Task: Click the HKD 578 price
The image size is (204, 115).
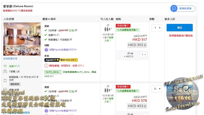Action: (x=139, y=101)
